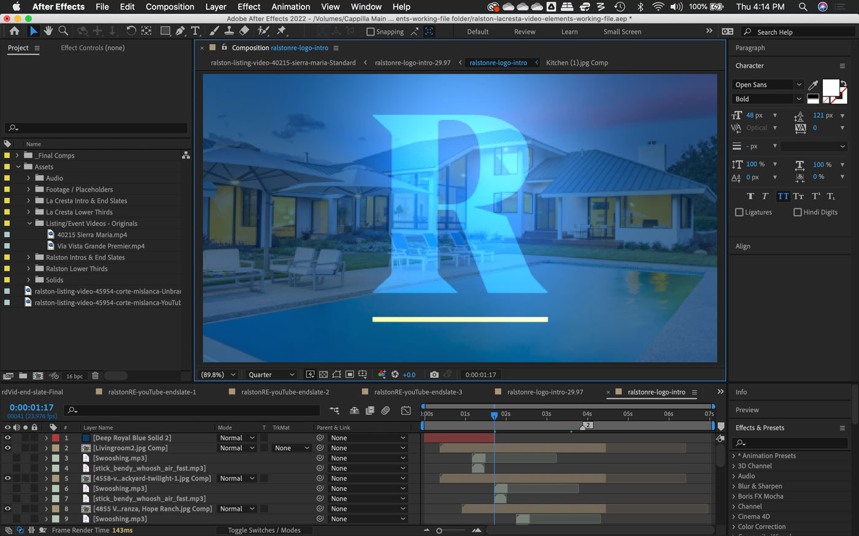This screenshot has width=859, height=536.
Task: Select the Eraser tool
Action: click(244, 31)
